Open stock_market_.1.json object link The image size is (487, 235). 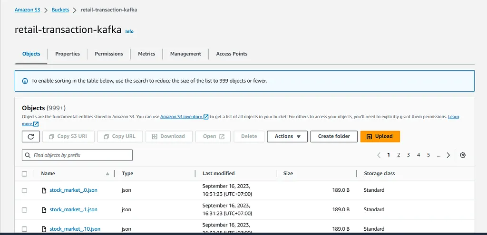(73, 209)
